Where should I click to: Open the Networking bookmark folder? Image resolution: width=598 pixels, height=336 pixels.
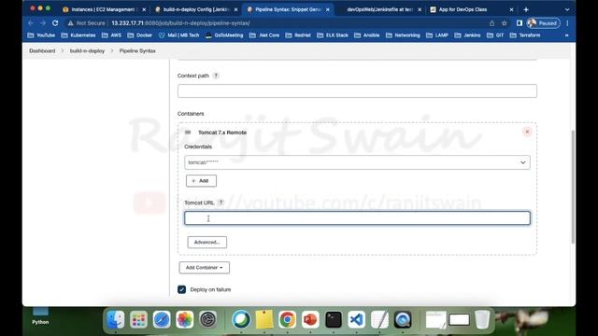403,35
